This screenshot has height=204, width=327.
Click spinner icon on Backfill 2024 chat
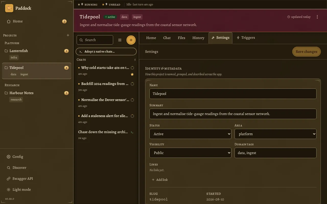click(x=132, y=84)
